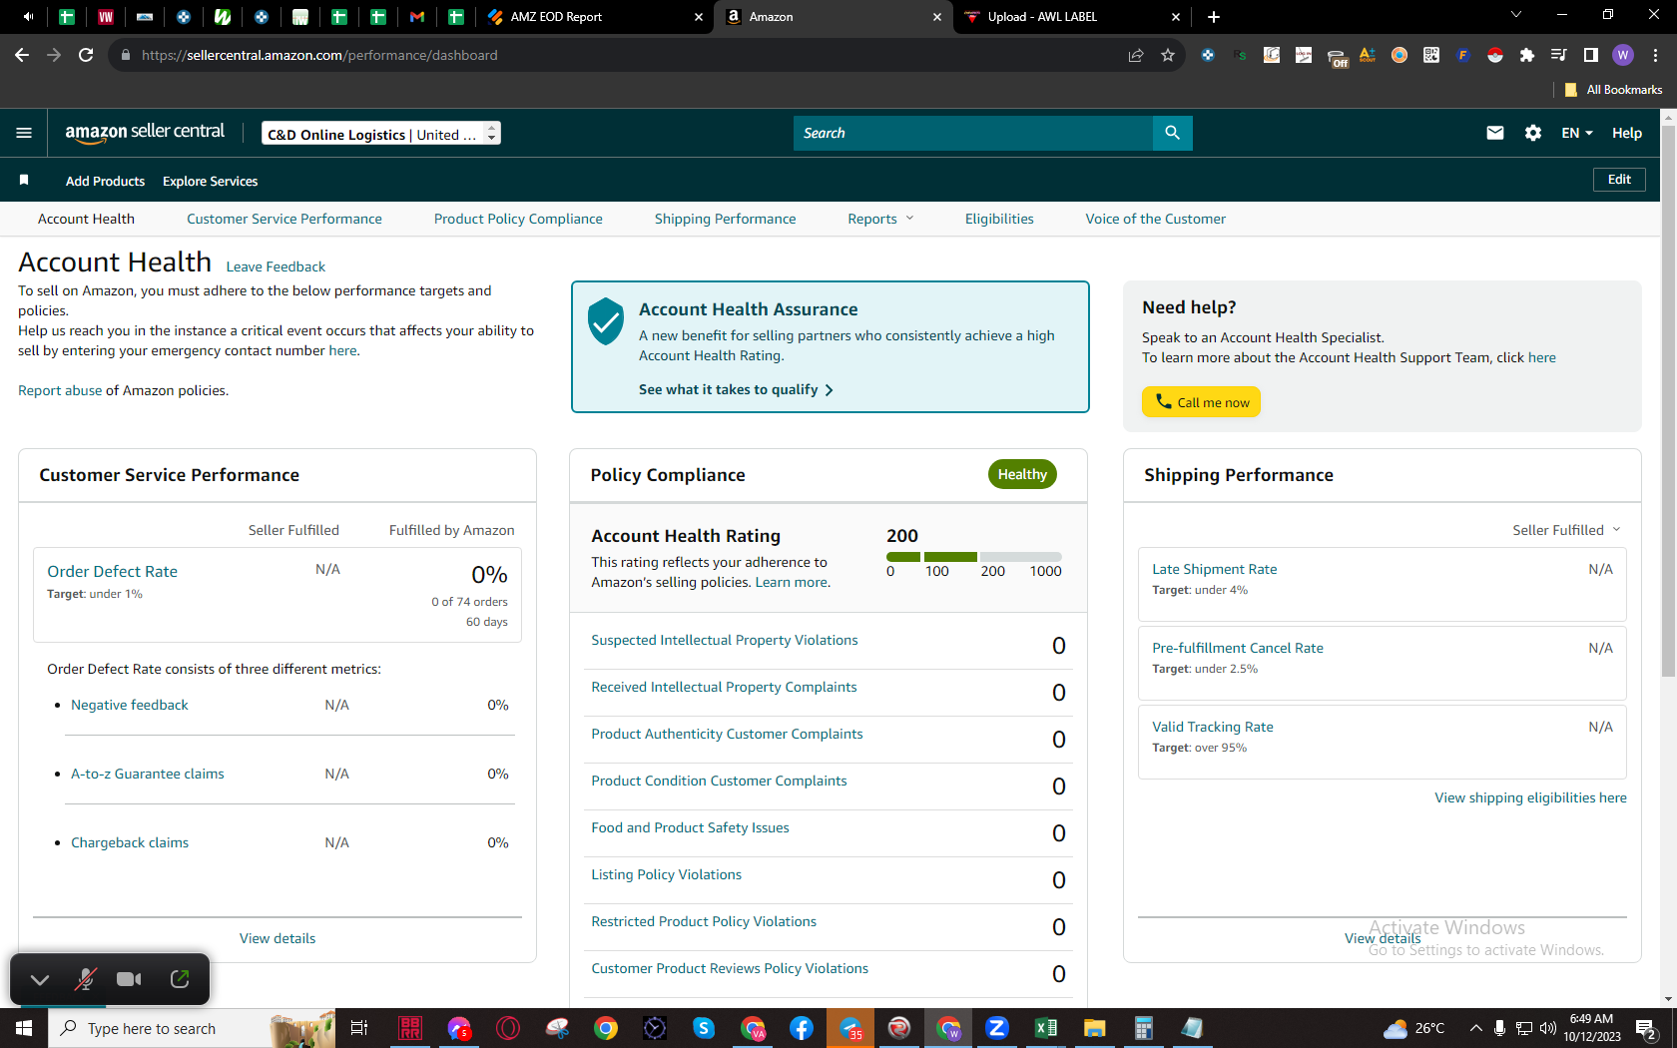Open the media controls icon in Chrome toolbar
Screen dimensions: 1677x1048
(1559, 55)
